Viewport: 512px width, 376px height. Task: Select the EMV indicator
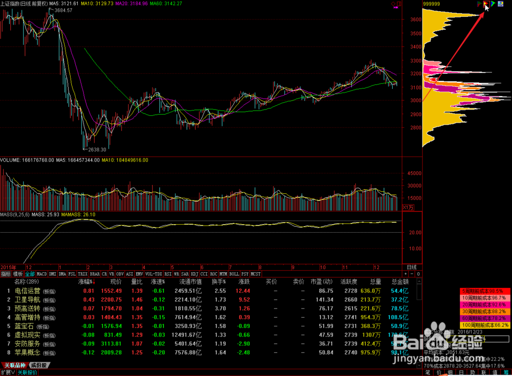(139, 274)
